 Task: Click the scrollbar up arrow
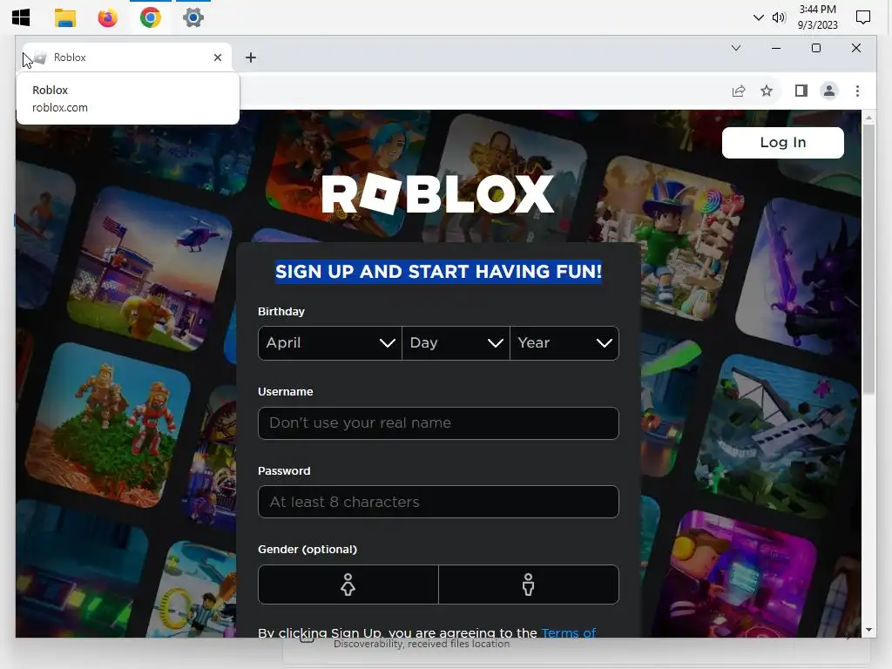pos(868,118)
